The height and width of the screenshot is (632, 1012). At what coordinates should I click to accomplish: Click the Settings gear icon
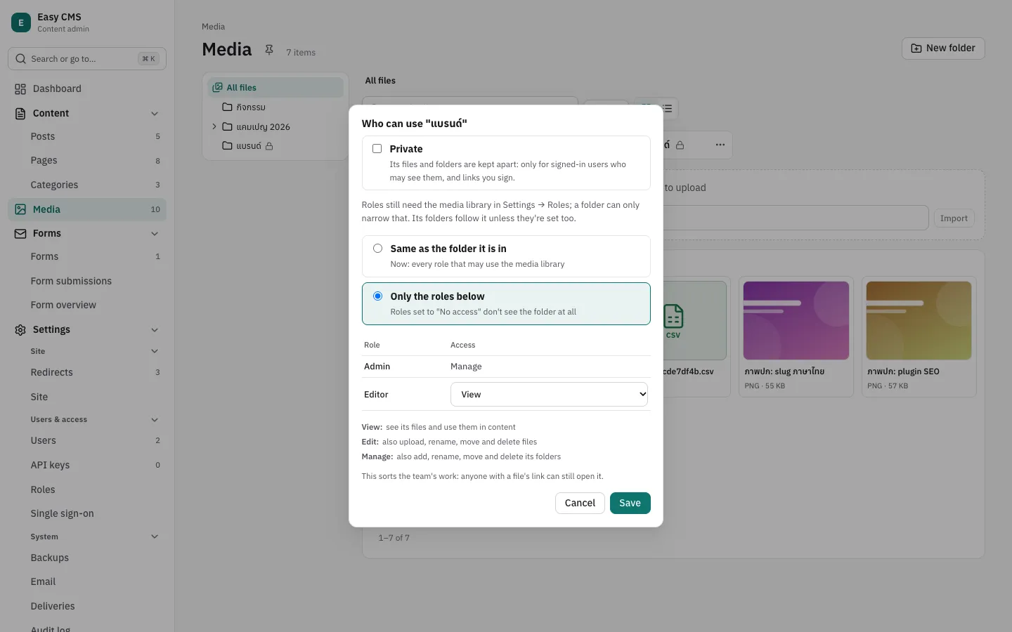point(20,329)
